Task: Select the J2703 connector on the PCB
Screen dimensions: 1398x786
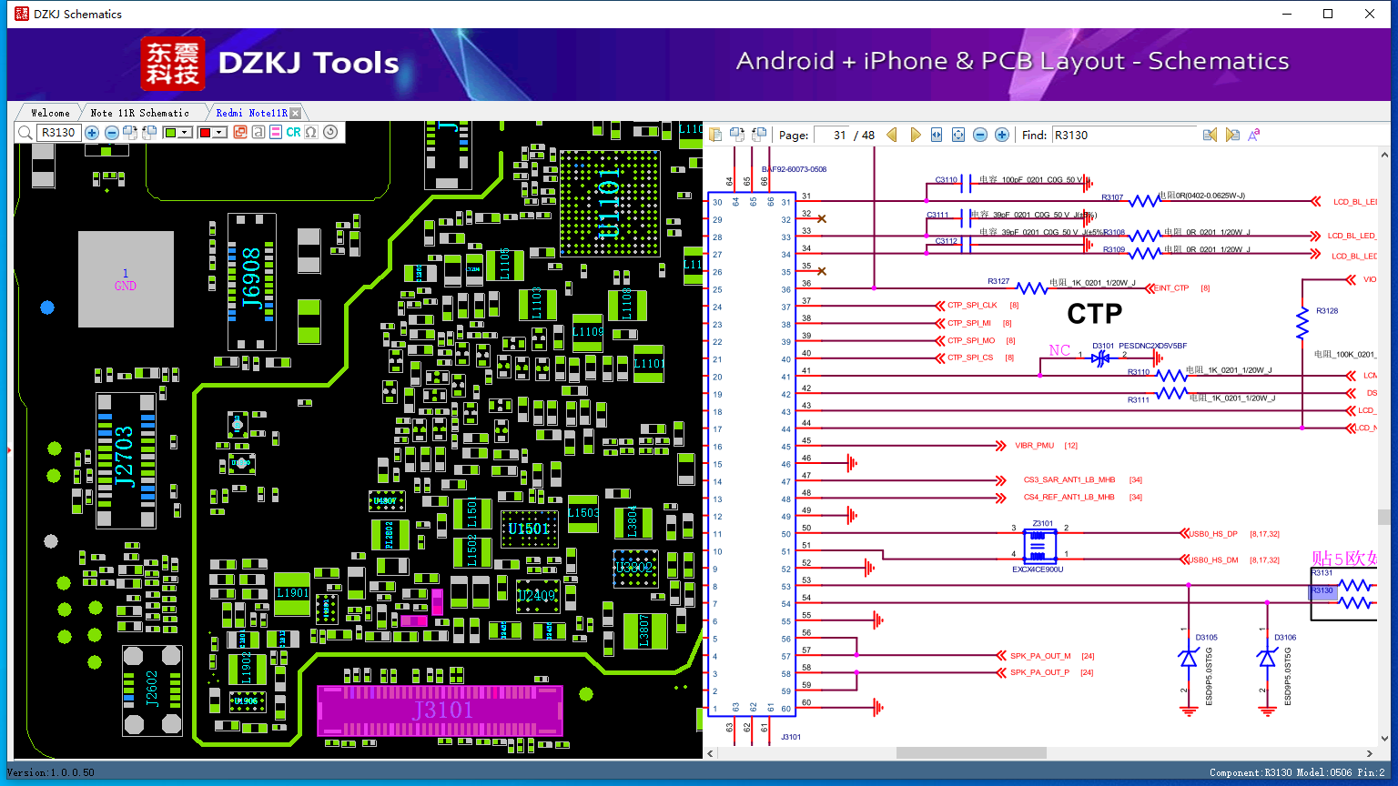Action: coord(125,459)
